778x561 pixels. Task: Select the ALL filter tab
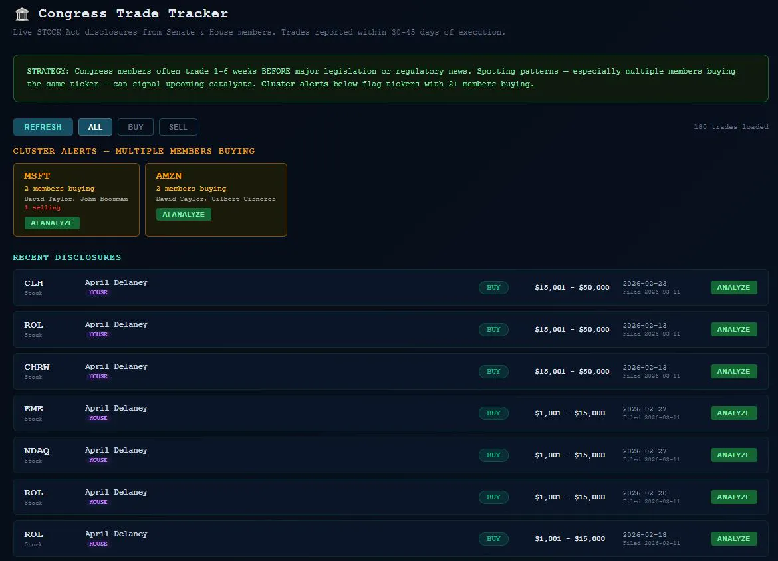pos(95,127)
